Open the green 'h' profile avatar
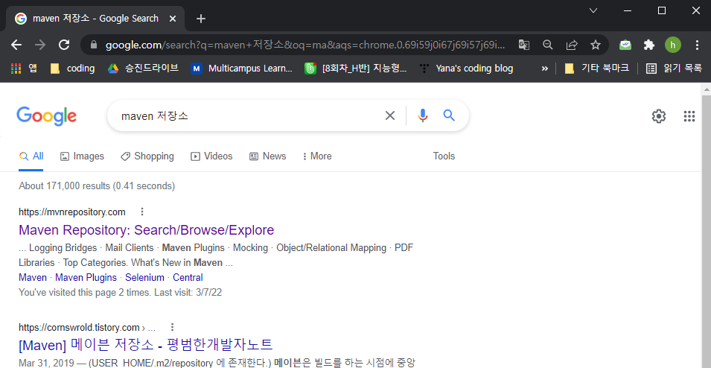711x368 pixels. pos(673,45)
